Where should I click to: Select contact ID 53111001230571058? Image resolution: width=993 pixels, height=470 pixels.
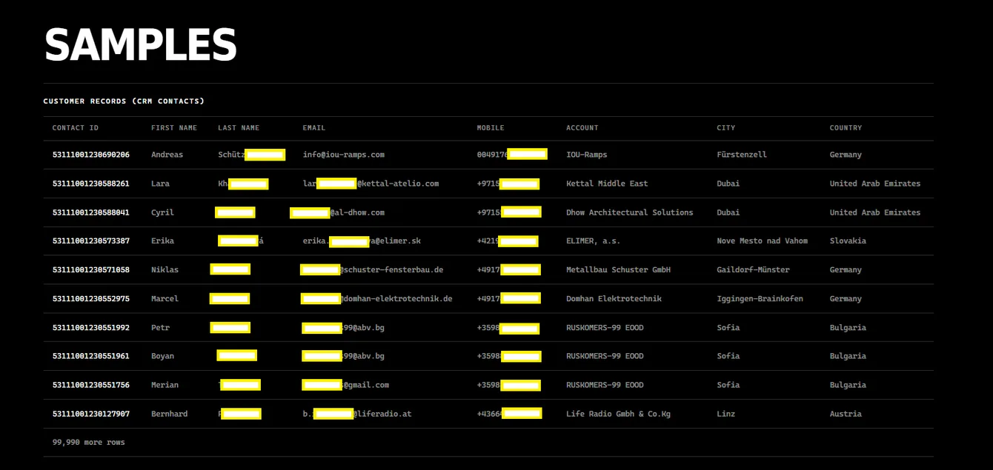pos(91,270)
